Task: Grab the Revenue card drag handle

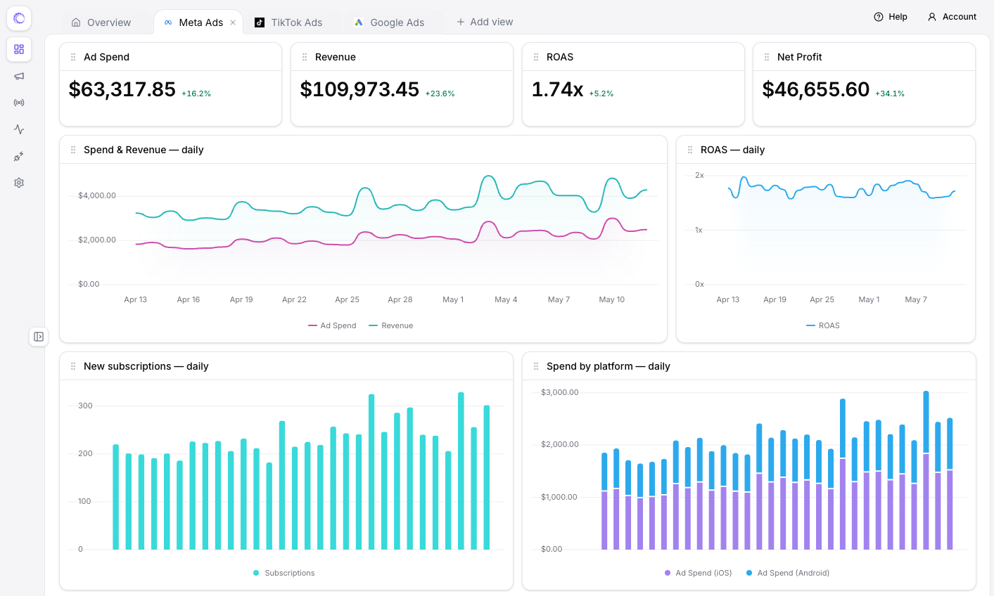Action: pyautogui.click(x=305, y=57)
